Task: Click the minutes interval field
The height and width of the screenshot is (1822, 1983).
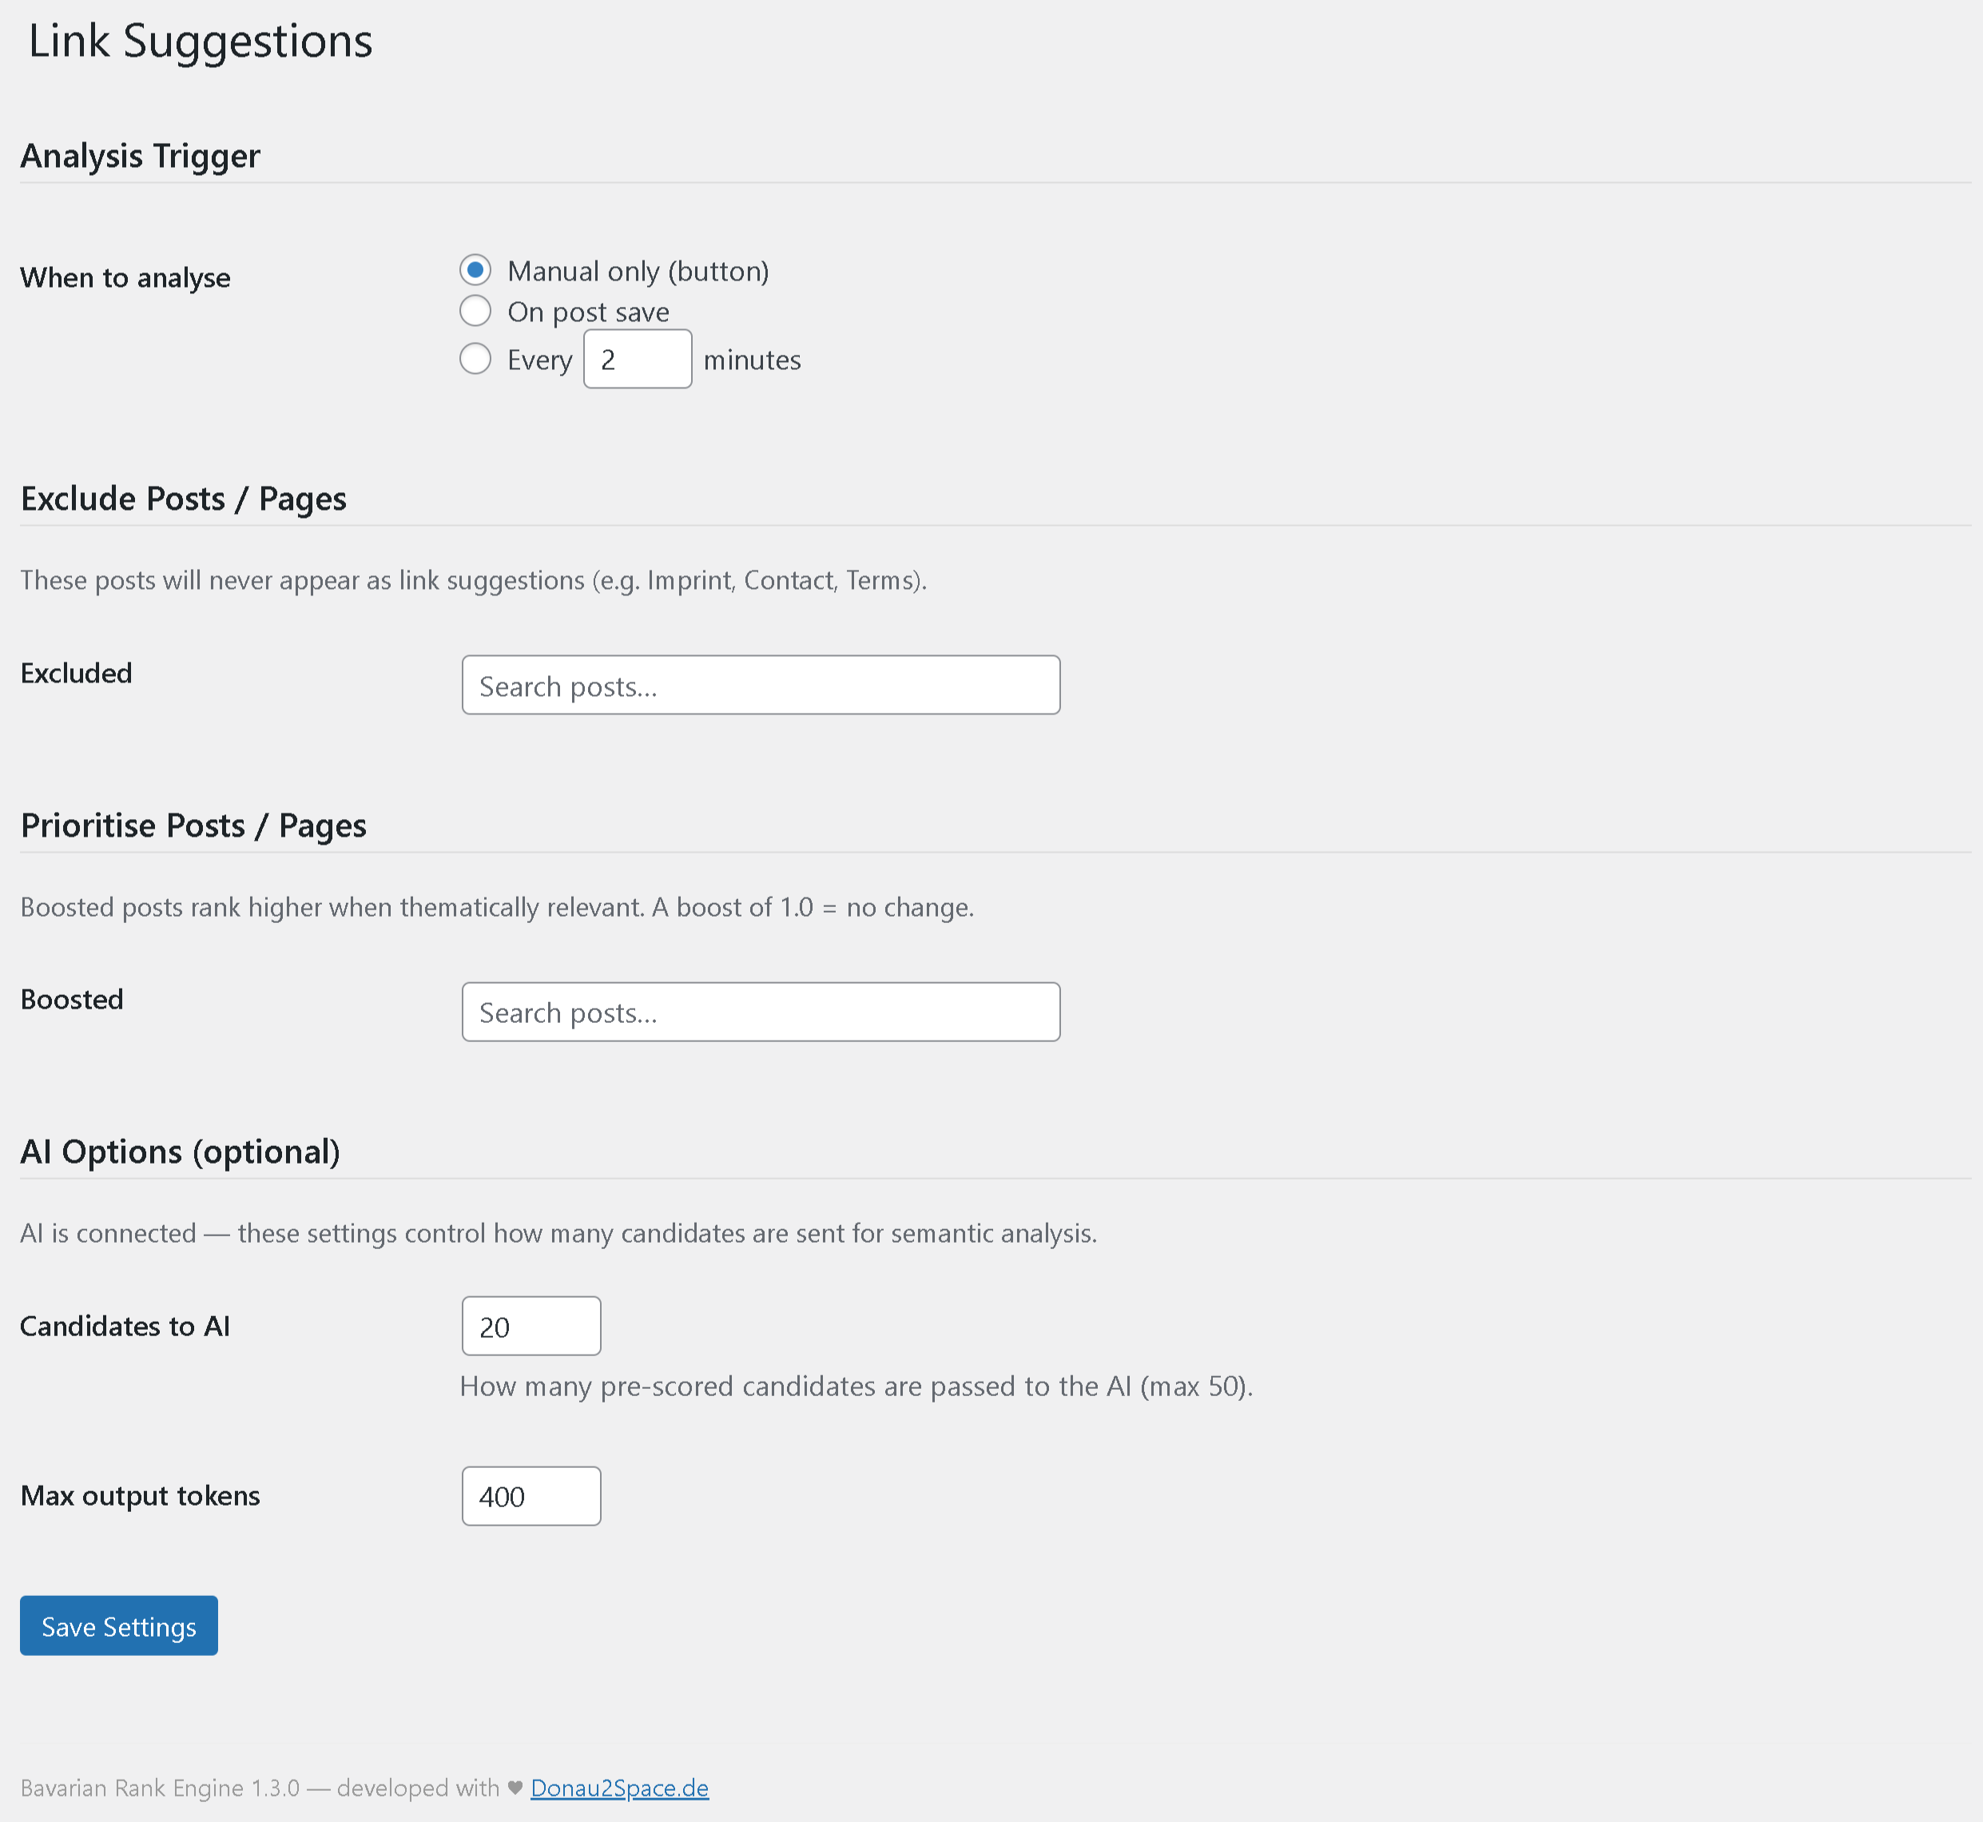Action: [x=638, y=359]
